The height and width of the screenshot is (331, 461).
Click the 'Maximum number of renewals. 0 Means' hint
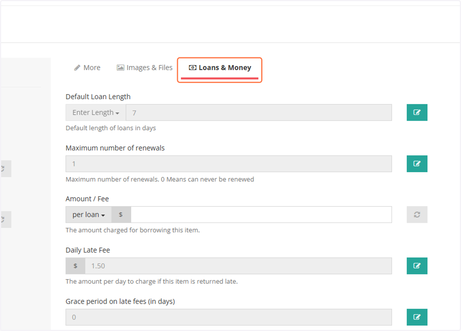coord(160,179)
